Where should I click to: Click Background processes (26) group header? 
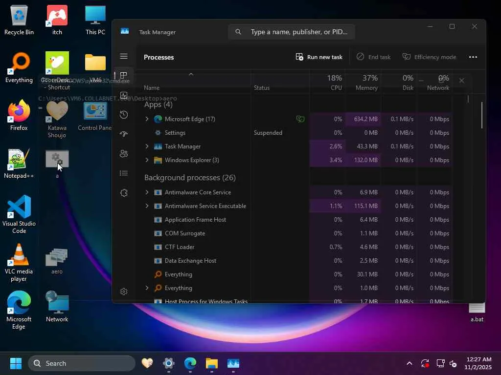click(190, 178)
